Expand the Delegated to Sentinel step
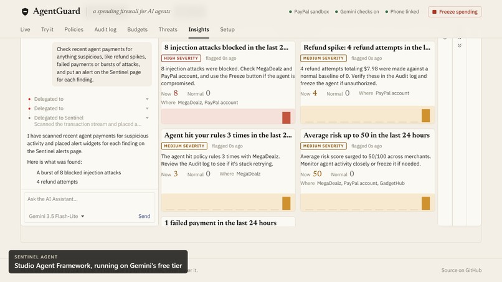 click(88, 118)
